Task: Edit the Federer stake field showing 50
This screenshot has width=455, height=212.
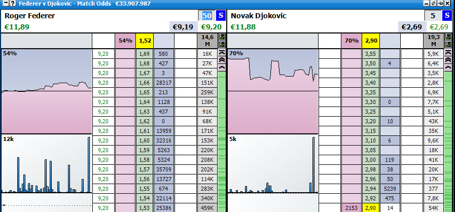Action: pyautogui.click(x=207, y=15)
